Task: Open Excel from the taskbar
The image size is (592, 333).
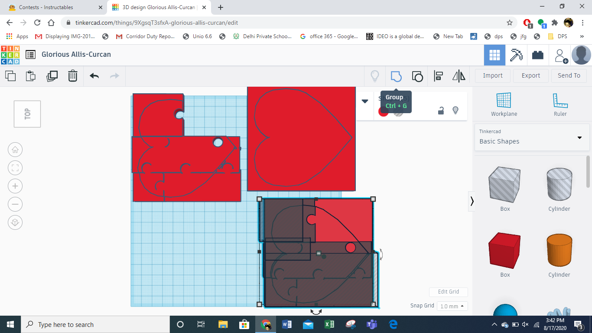Action: click(329, 324)
